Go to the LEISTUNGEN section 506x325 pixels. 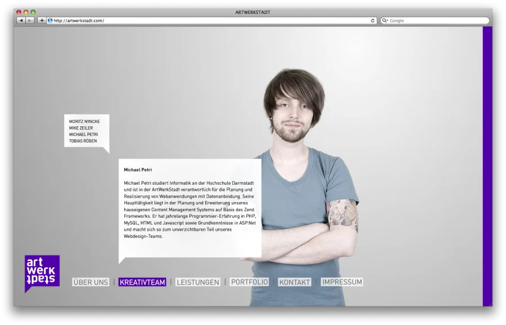[x=198, y=282]
